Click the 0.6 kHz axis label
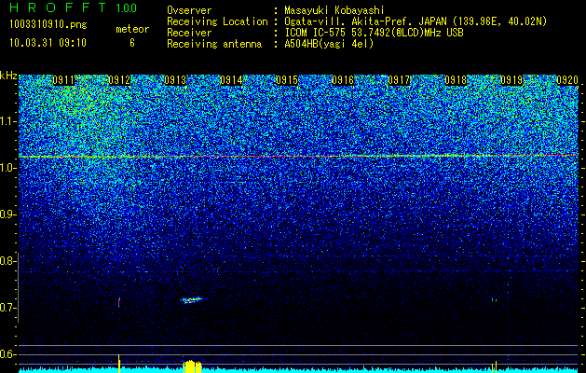Viewport: 586px width, 373px height. pos(7,354)
